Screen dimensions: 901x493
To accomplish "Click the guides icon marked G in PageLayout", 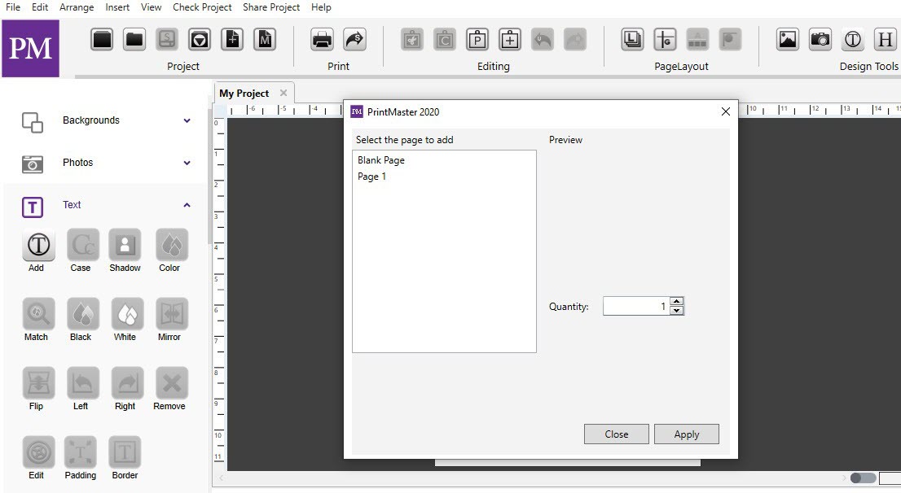I will pos(665,40).
